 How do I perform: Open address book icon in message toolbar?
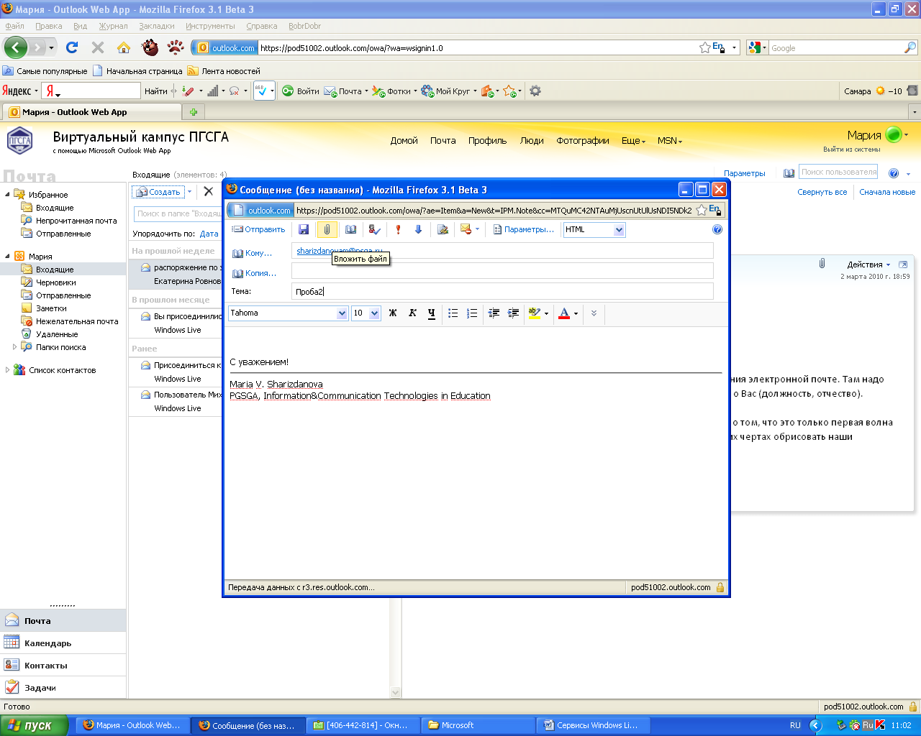pos(350,229)
